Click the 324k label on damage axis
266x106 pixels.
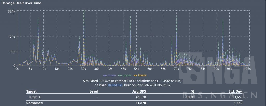[x=12, y=12]
